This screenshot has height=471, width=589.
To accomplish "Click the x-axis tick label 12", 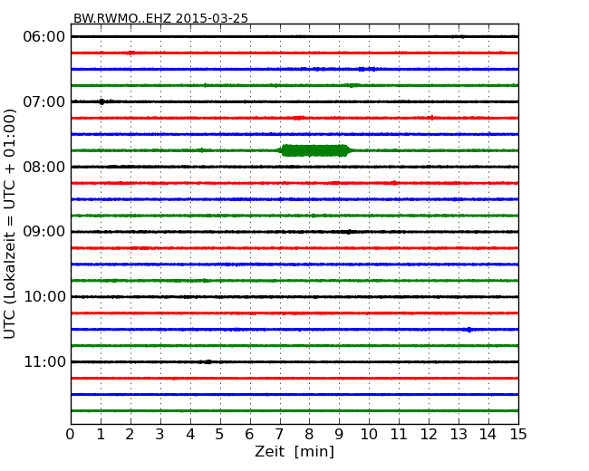I will [429, 435].
